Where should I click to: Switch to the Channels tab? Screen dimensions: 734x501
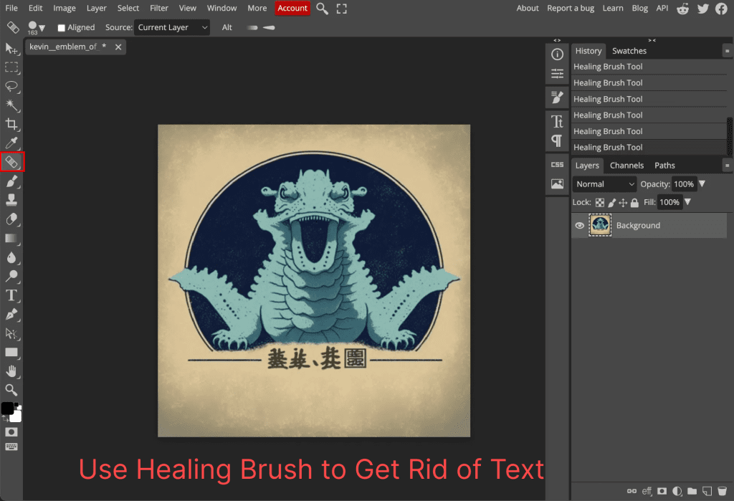point(626,166)
